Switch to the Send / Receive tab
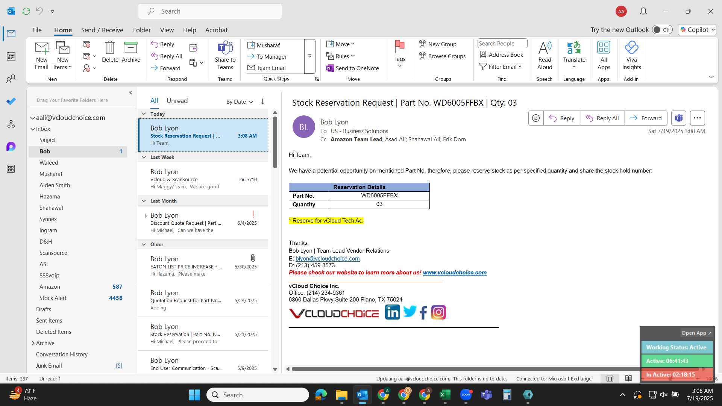 (102, 30)
